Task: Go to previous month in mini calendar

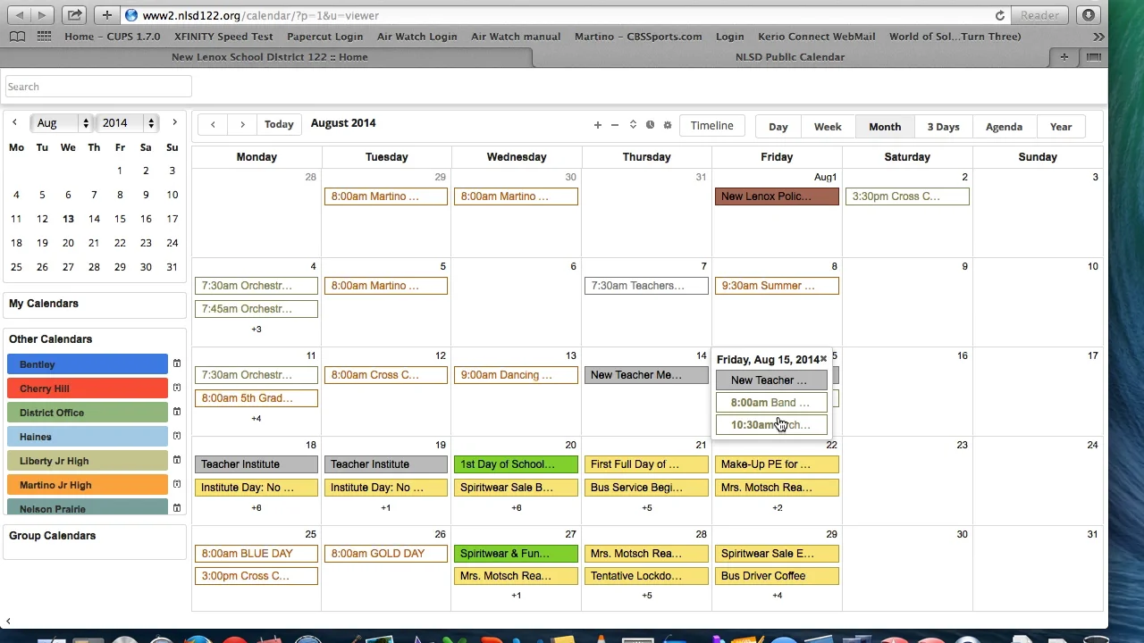Action: [14, 122]
